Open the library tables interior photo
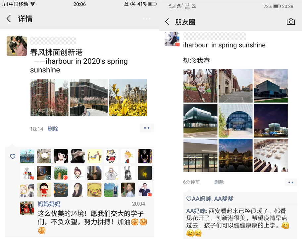302x239 pixels. pyautogui.click(x=271, y=155)
